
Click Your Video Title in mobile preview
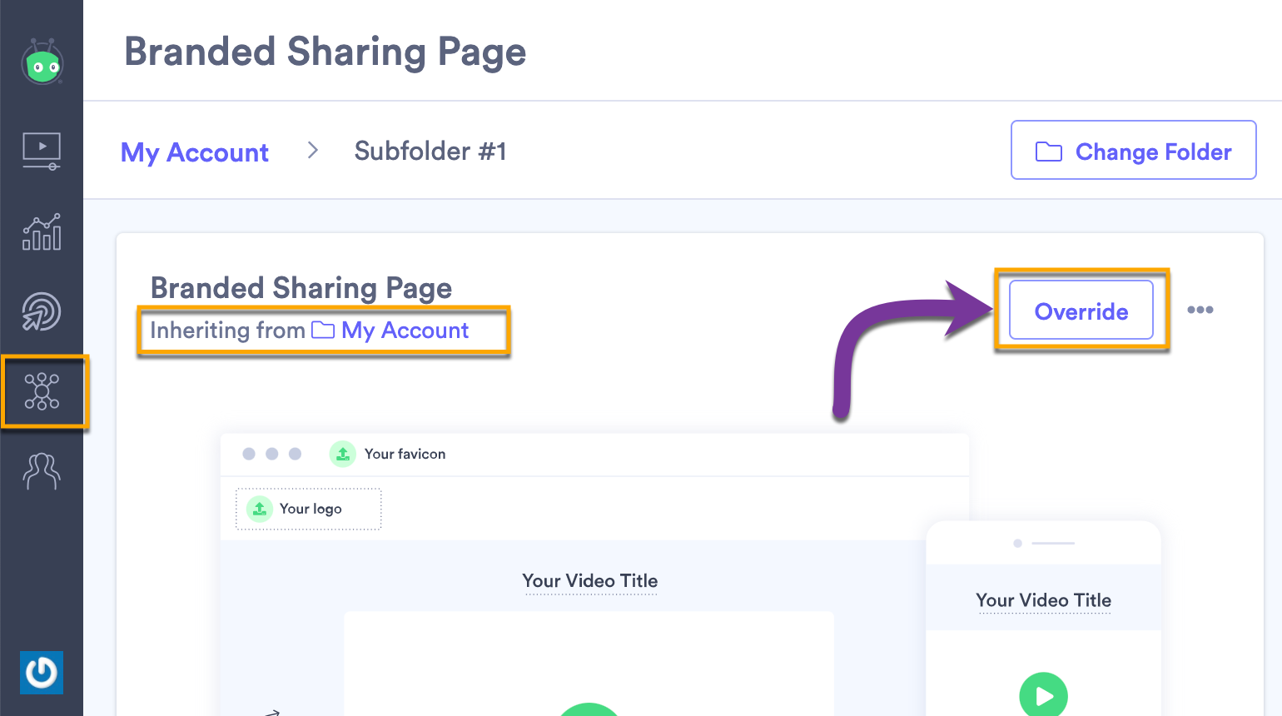[x=1043, y=600]
